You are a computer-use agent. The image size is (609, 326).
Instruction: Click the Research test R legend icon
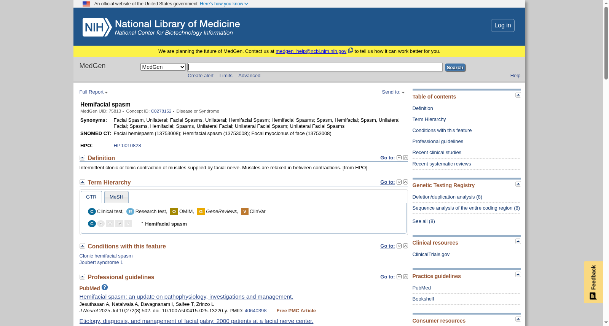(130, 212)
